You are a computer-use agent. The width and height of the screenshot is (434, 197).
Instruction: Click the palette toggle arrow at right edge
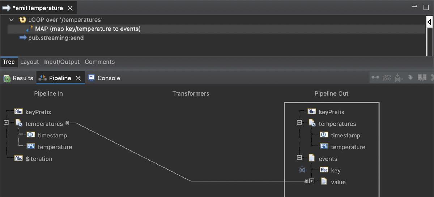(x=429, y=22)
